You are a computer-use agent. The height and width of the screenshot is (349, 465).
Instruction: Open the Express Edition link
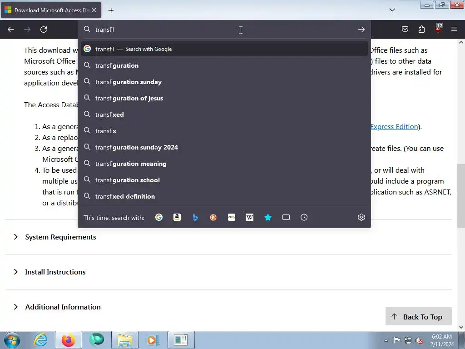395,127
